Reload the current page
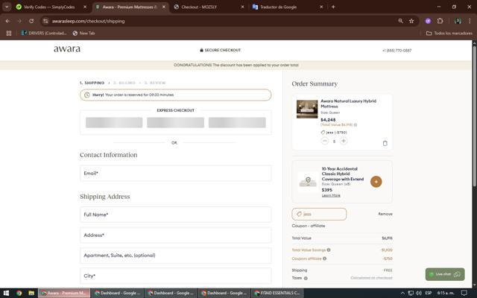477x298 pixels. pyautogui.click(x=31, y=21)
